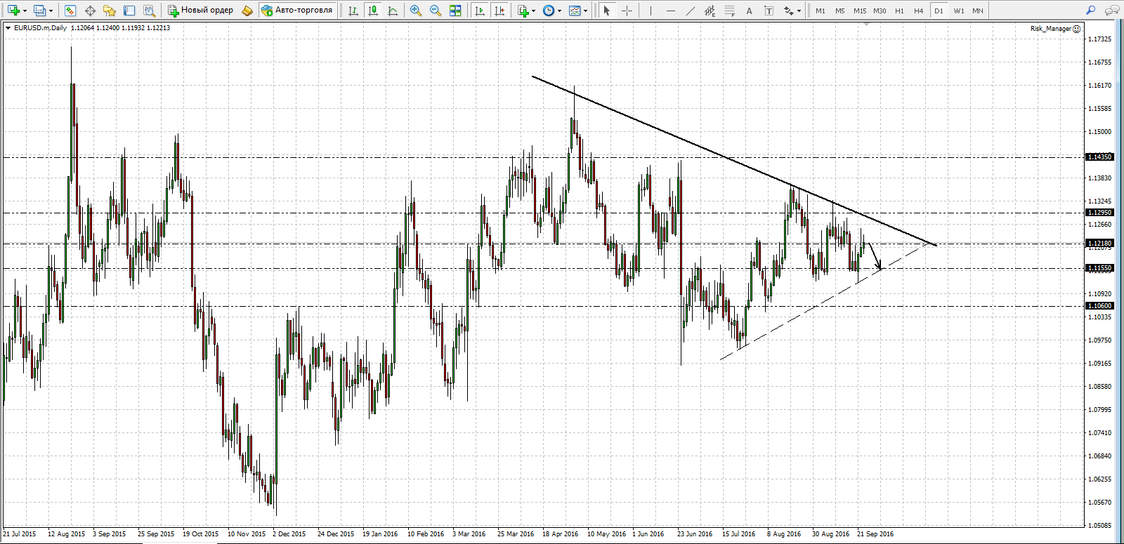This screenshot has width=1124, height=544.
Task: Open the search magnifier at top right
Action: [1090, 11]
